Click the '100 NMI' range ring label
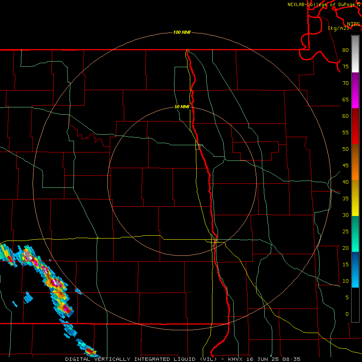This screenshot has width=362, height=362. click(182, 32)
